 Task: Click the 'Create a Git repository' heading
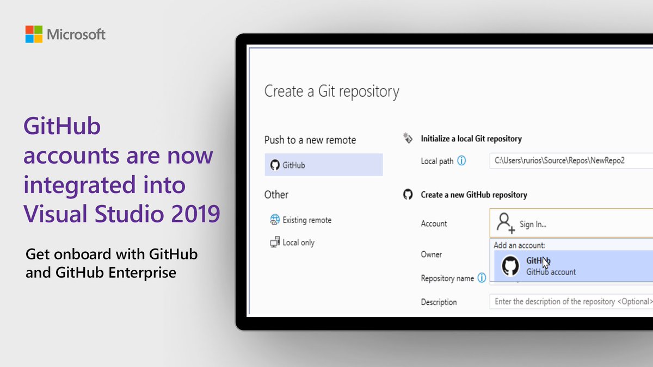(332, 91)
